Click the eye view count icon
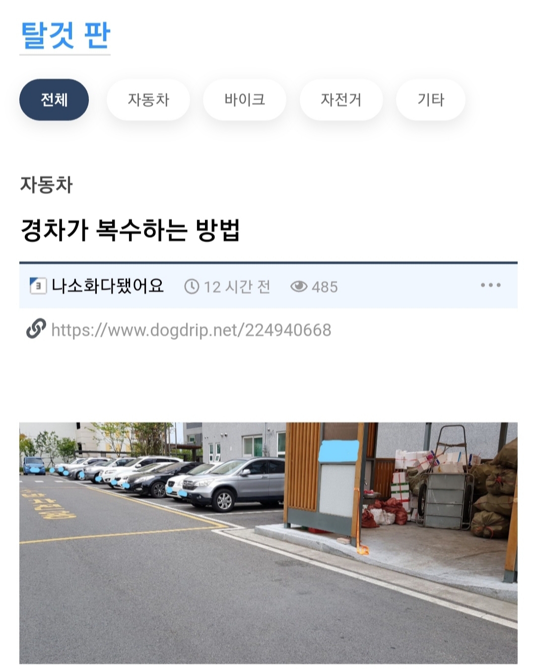536x669 pixels. click(299, 286)
